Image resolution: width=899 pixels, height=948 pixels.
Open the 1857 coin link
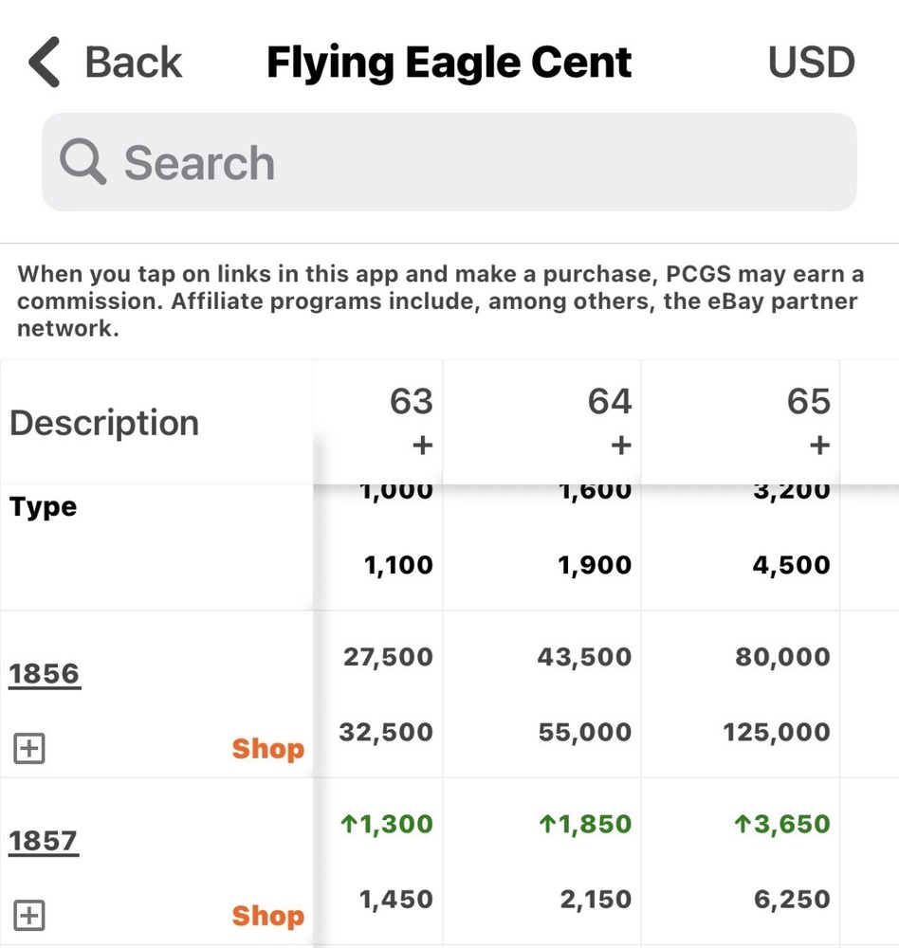[x=44, y=841]
